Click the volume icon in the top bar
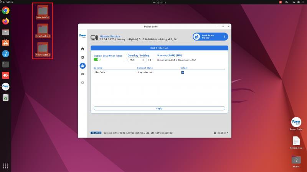 (299, 2)
